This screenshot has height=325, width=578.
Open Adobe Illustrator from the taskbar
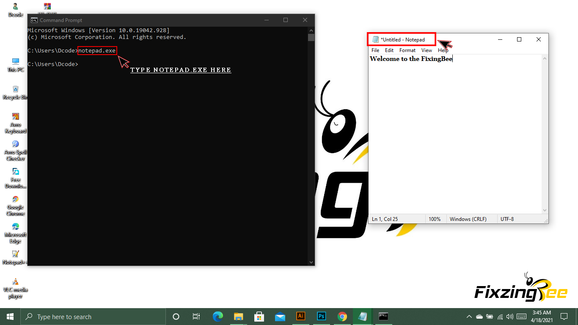click(301, 317)
